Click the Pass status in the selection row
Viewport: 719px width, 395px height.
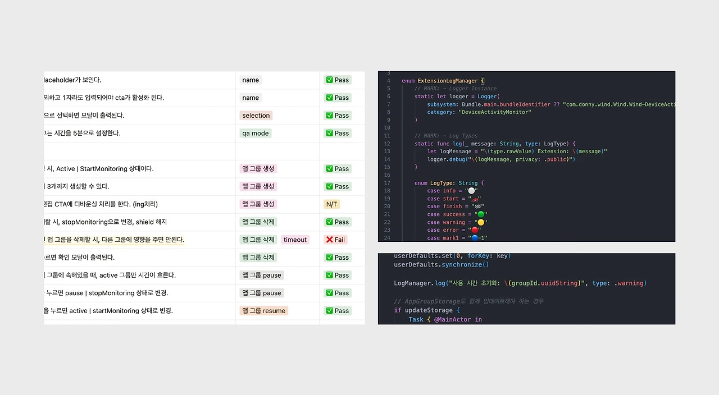(338, 115)
